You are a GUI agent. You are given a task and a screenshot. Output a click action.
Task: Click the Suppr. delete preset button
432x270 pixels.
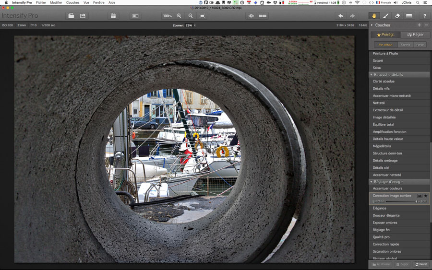[x=403, y=264]
